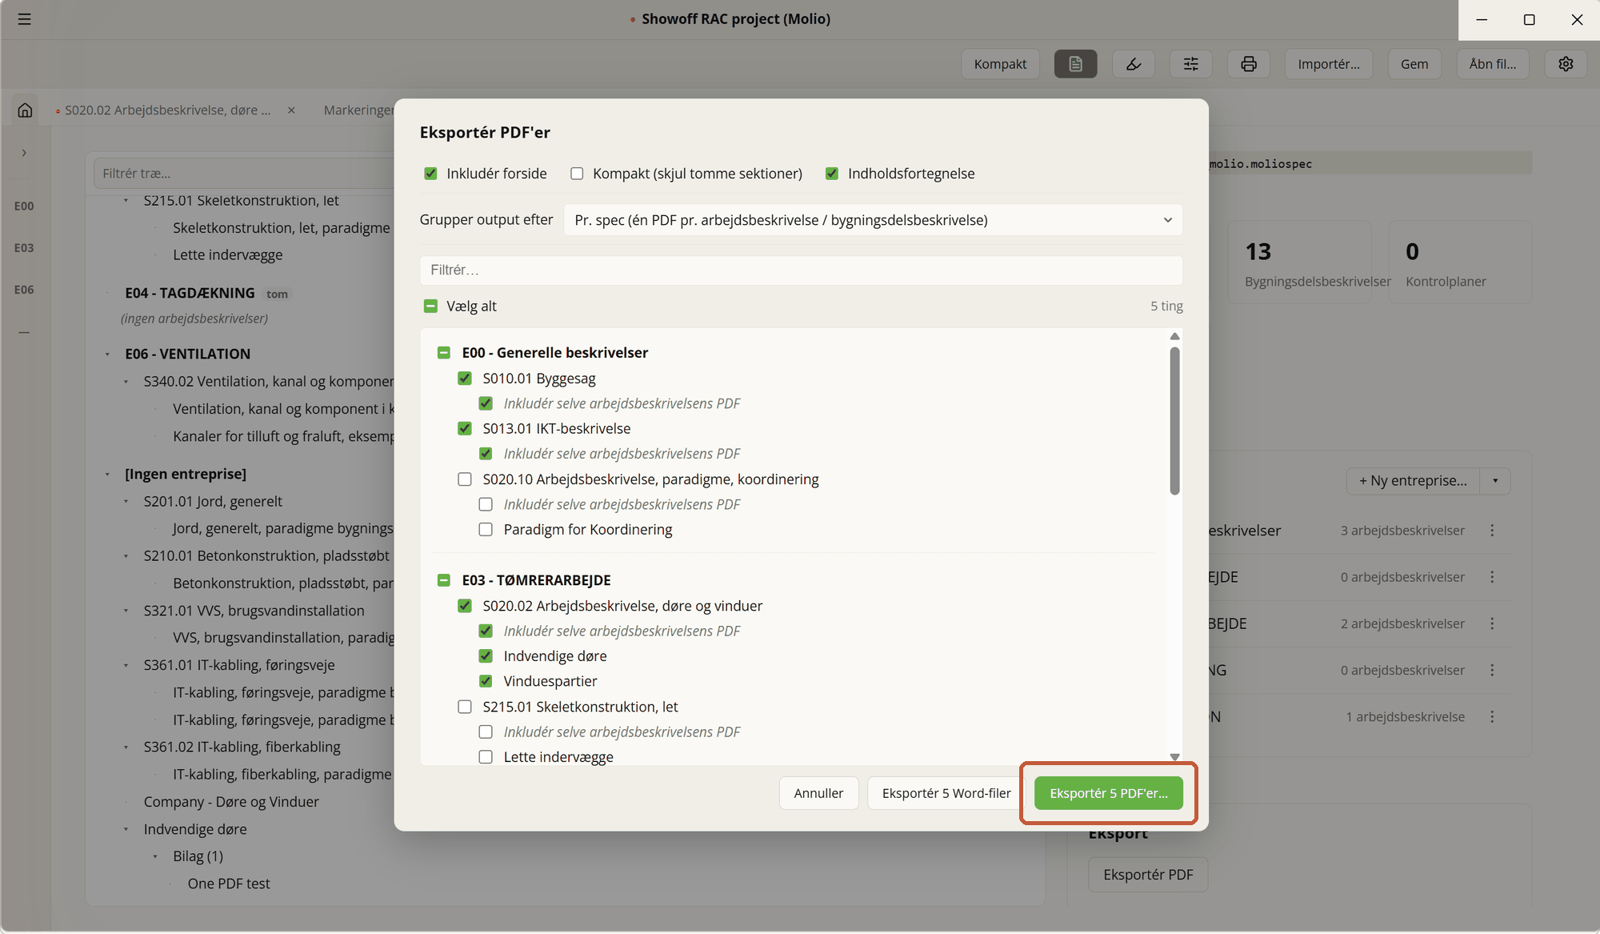1600x934 pixels.
Task: Toggle Inkludér forside checkbox
Action: click(430, 174)
